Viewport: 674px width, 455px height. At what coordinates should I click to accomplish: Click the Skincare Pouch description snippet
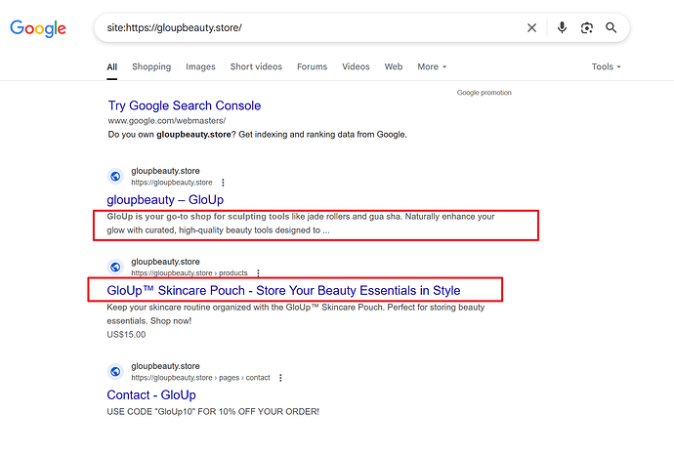click(296, 314)
